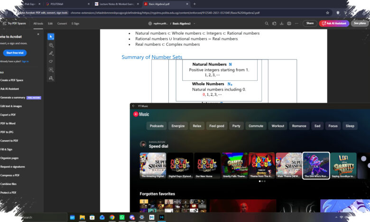Select the Add text box tool
The image size is (370, 222).
(51, 69)
